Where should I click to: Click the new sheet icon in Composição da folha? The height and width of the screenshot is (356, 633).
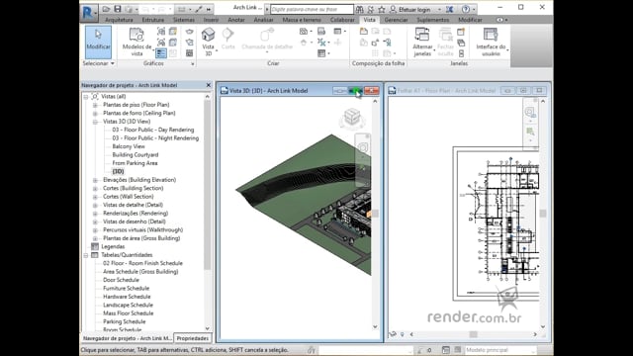(363, 32)
